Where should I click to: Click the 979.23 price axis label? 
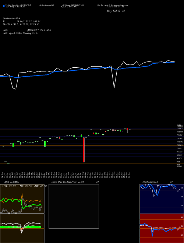180,152
